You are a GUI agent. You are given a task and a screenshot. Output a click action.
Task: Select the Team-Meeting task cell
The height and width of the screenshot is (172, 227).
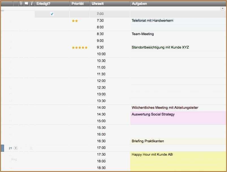click(x=178, y=34)
